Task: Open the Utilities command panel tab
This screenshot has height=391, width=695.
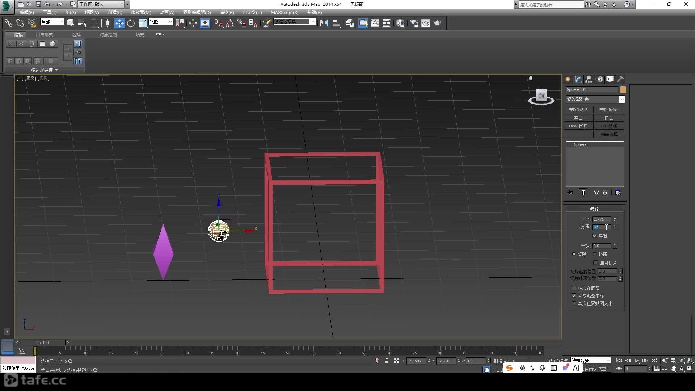Action: 620,79
